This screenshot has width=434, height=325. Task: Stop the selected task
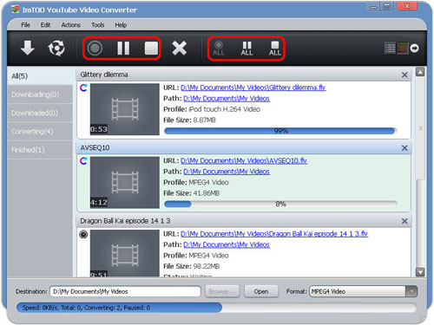coord(151,49)
